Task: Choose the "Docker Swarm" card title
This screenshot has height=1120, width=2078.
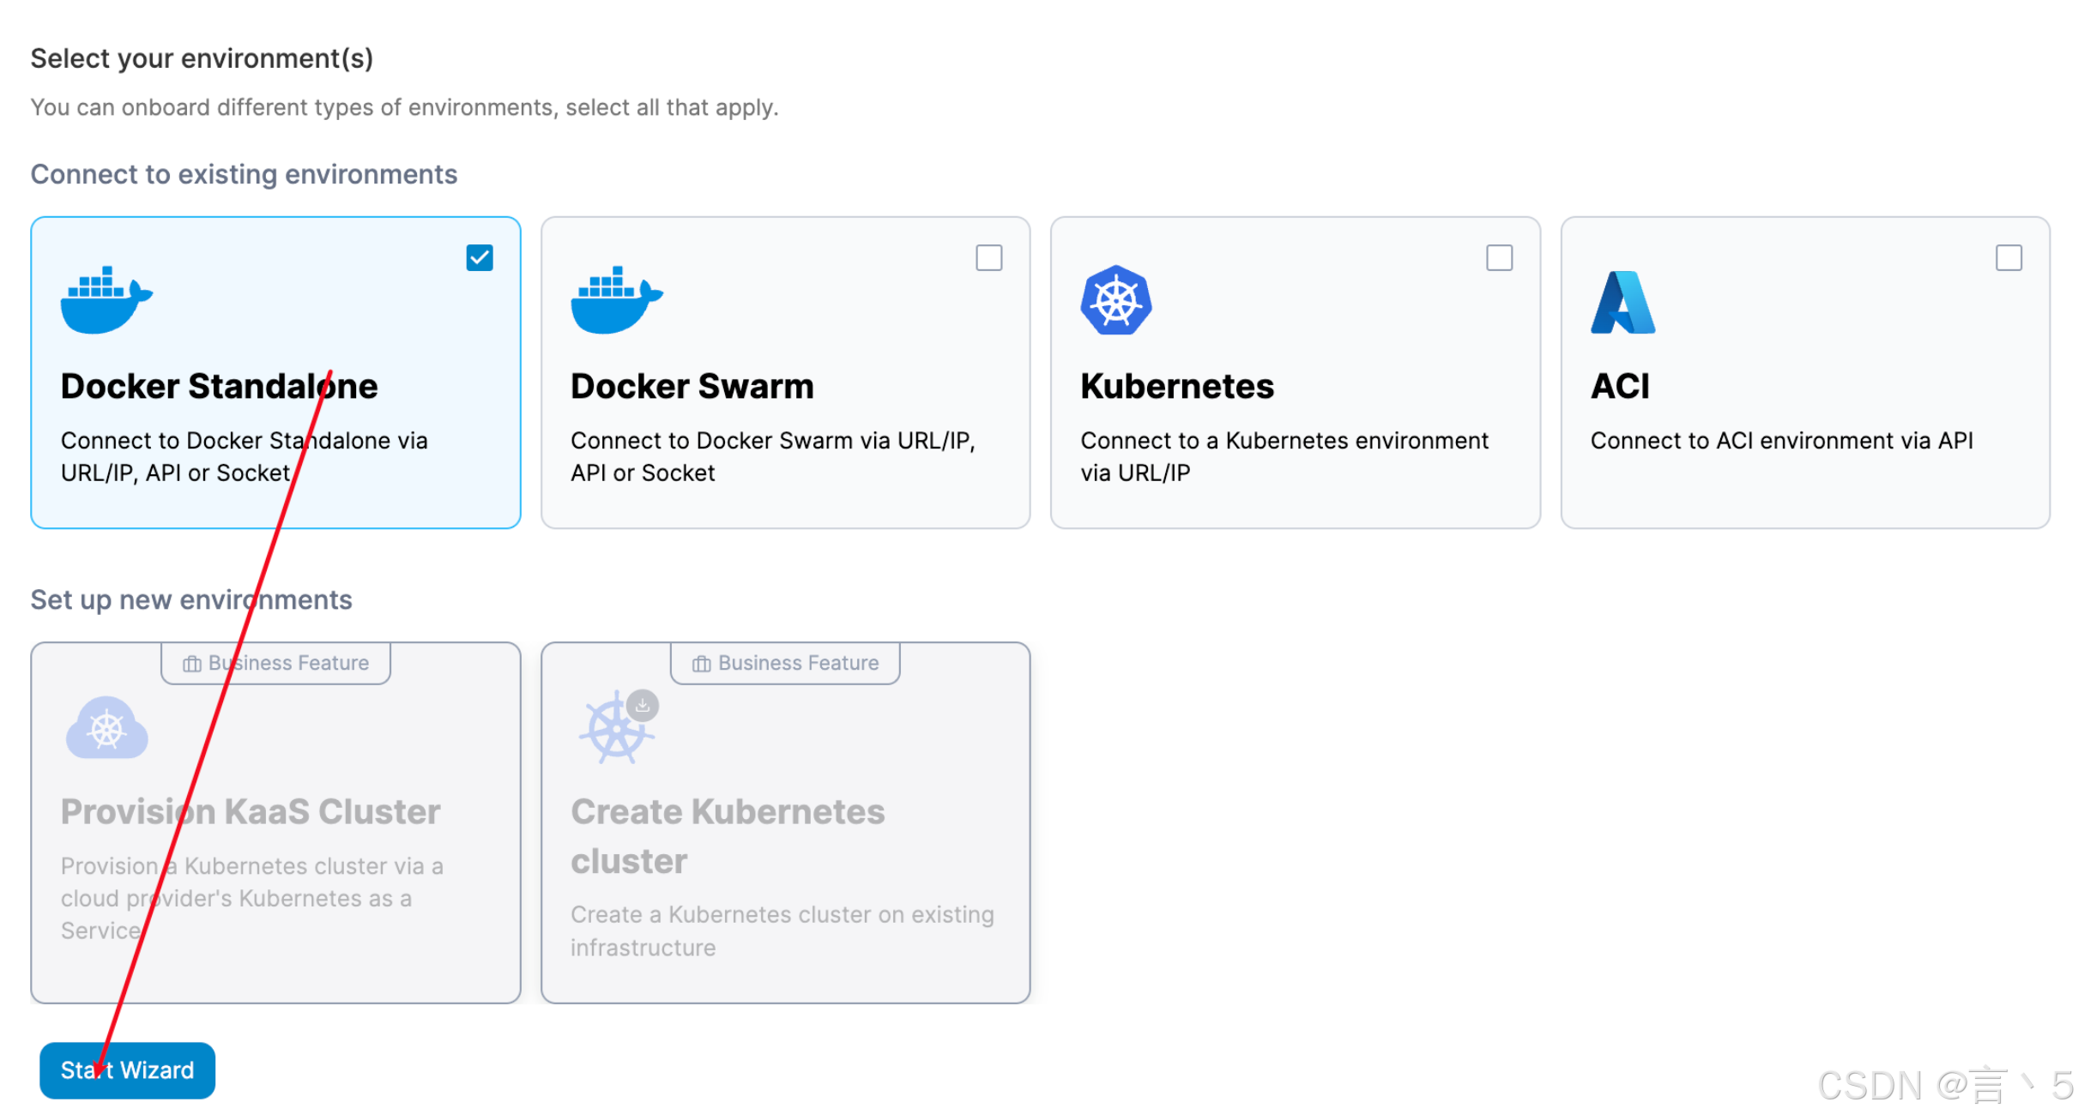Action: pyautogui.click(x=692, y=386)
